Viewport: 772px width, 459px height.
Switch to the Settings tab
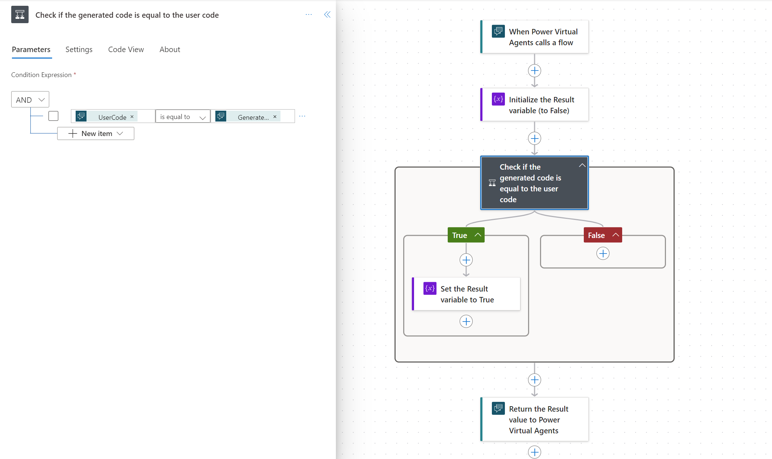[x=79, y=50]
